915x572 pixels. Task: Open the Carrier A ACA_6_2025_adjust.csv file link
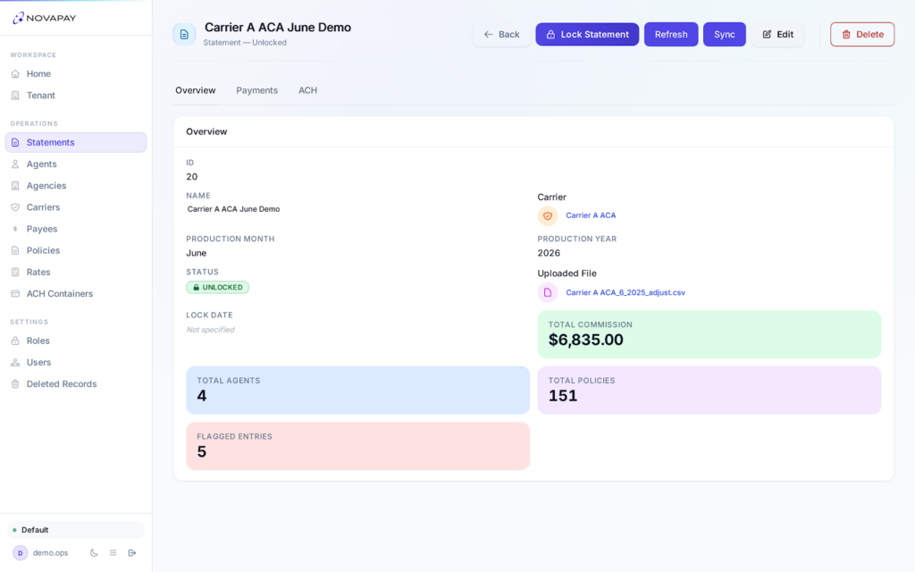[625, 292]
